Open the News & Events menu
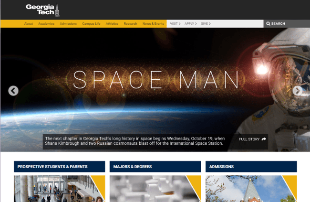Viewport: 310px width, 202px height. click(153, 23)
